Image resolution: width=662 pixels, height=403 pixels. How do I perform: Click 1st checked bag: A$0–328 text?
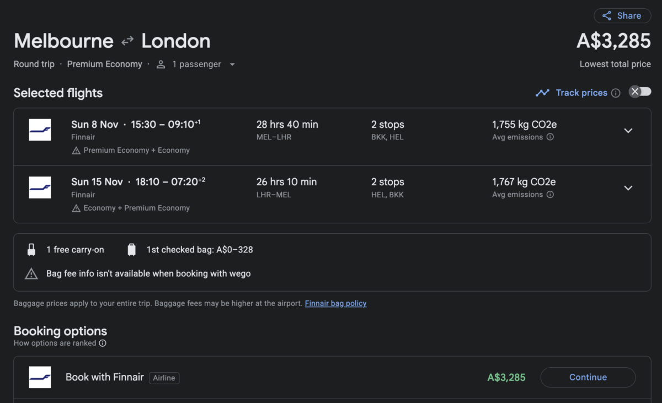click(200, 250)
